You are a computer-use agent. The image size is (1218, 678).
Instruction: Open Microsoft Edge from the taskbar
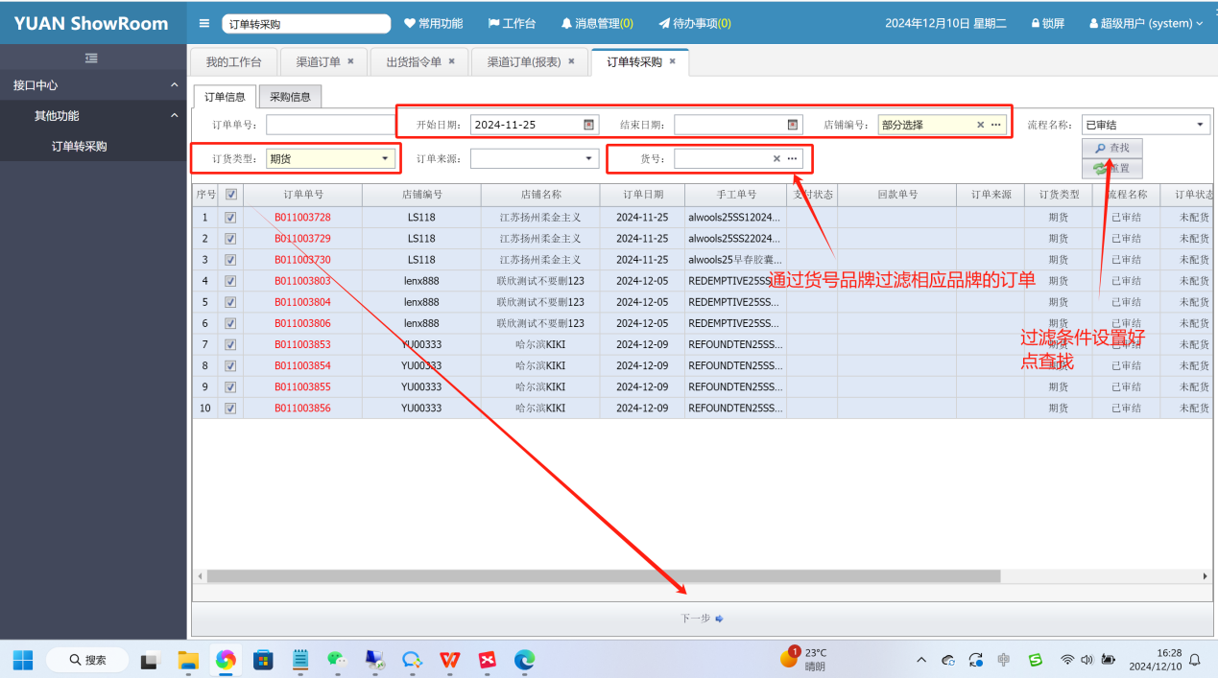click(x=524, y=660)
